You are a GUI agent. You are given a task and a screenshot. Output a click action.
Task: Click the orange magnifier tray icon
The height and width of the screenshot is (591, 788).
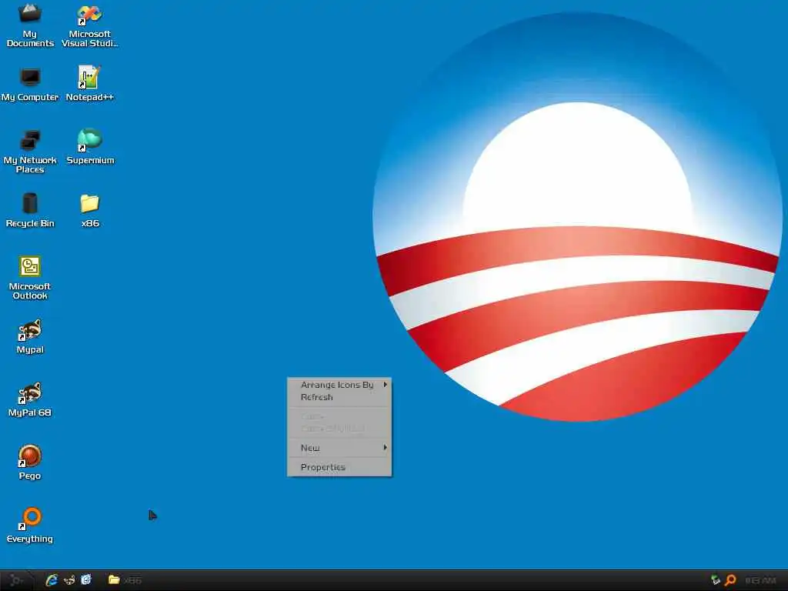(731, 580)
